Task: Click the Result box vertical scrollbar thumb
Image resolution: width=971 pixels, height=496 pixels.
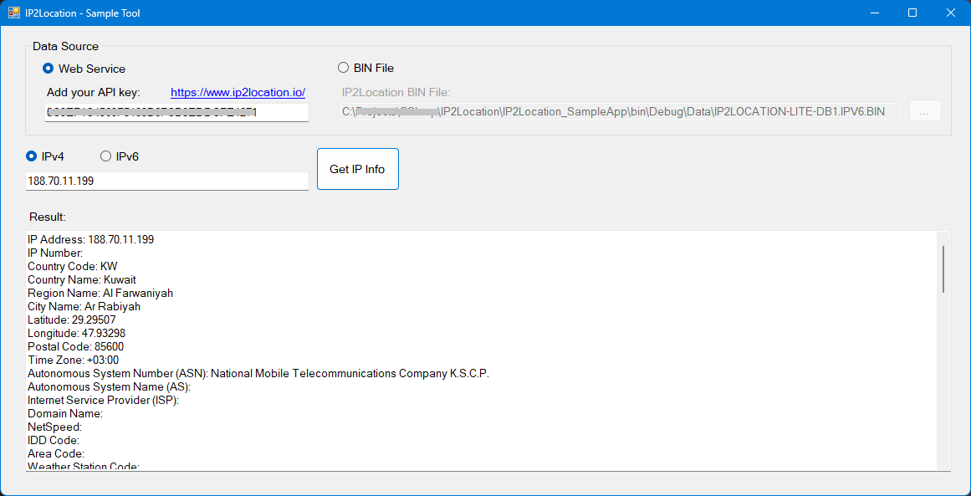Action: point(943,268)
